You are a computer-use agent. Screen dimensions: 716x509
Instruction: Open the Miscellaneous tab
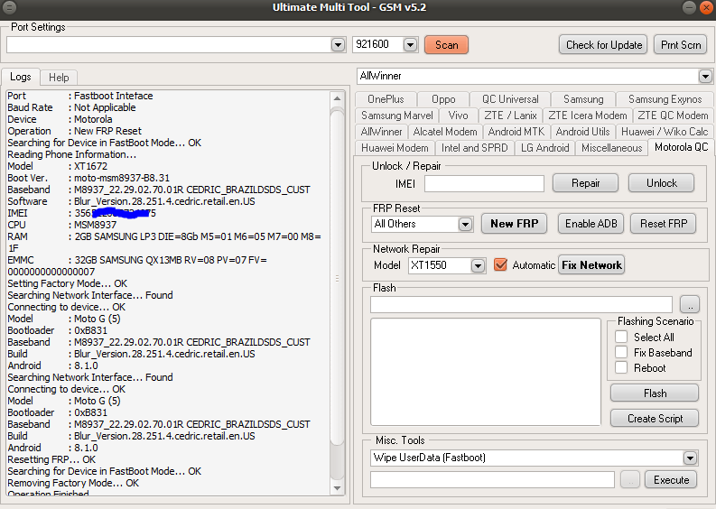click(x=611, y=148)
